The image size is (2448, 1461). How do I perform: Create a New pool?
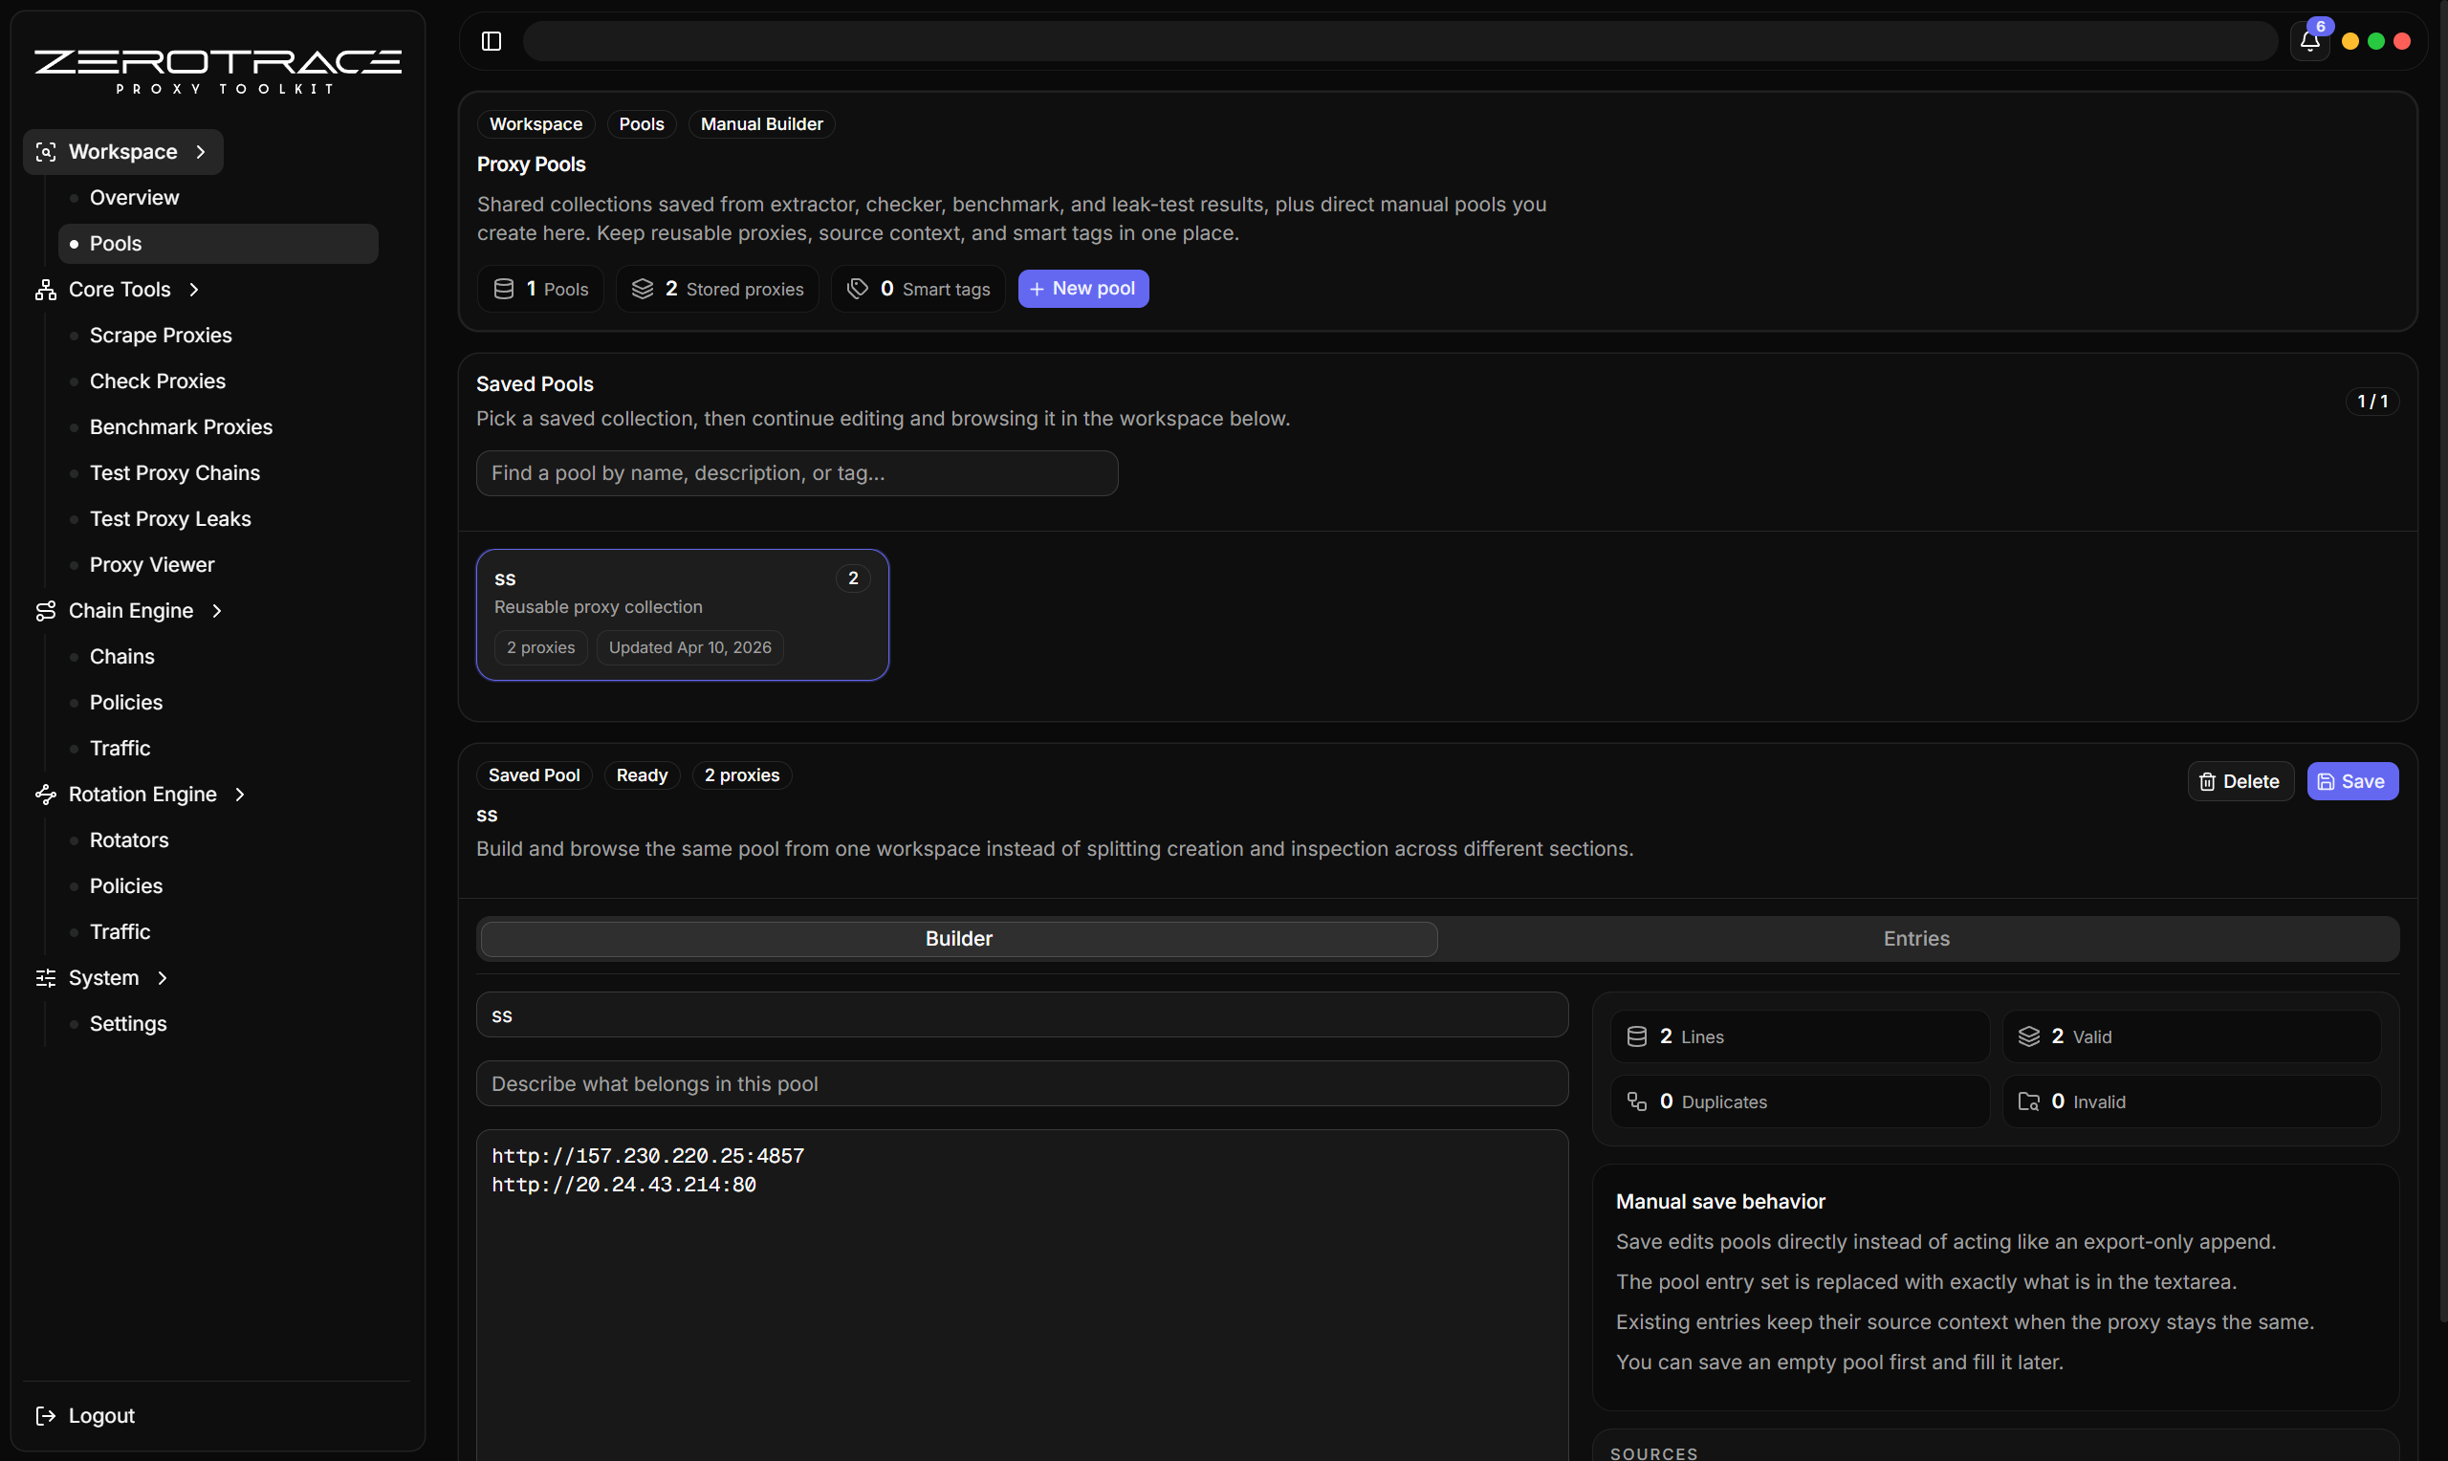[x=1082, y=289]
